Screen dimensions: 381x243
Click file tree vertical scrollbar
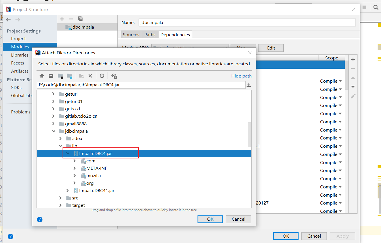click(x=249, y=135)
